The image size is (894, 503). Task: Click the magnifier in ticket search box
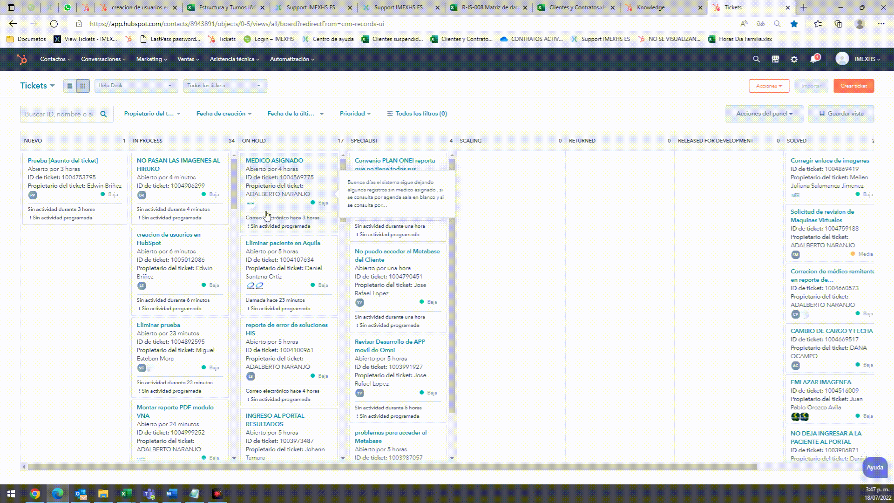tap(103, 114)
